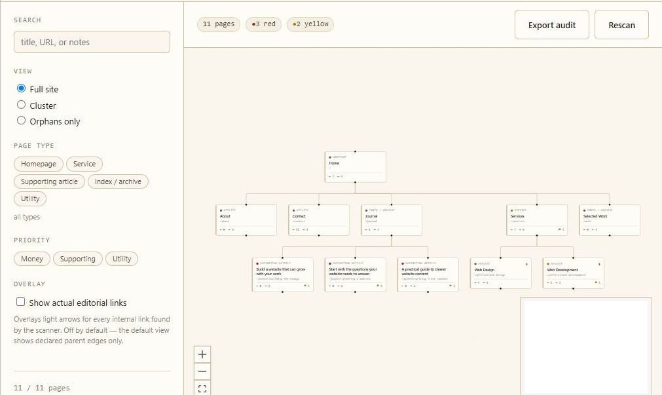The image size is (662, 395).
Task: Open 'Build a website that can grow' article card
Action: [282, 274]
